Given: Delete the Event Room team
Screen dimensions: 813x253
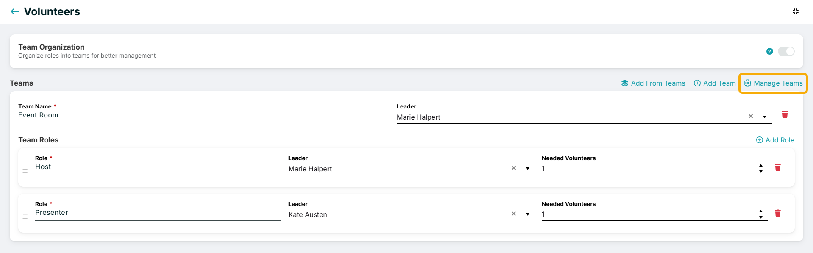Looking at the screenshot, I should 785,114.
